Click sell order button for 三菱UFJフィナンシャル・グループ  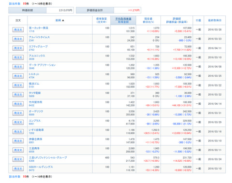click(x=18, y=159)
